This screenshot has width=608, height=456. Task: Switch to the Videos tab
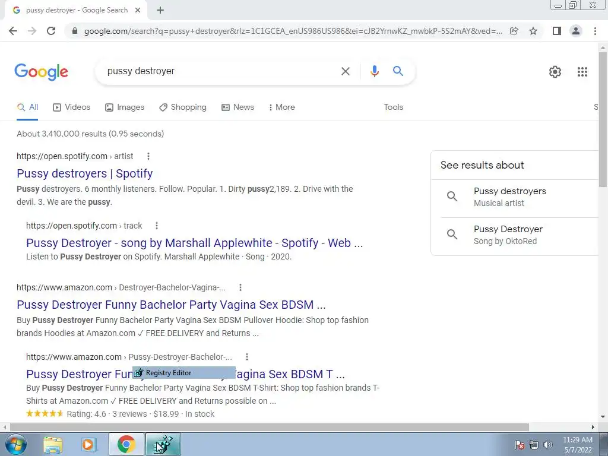point(71,107)
